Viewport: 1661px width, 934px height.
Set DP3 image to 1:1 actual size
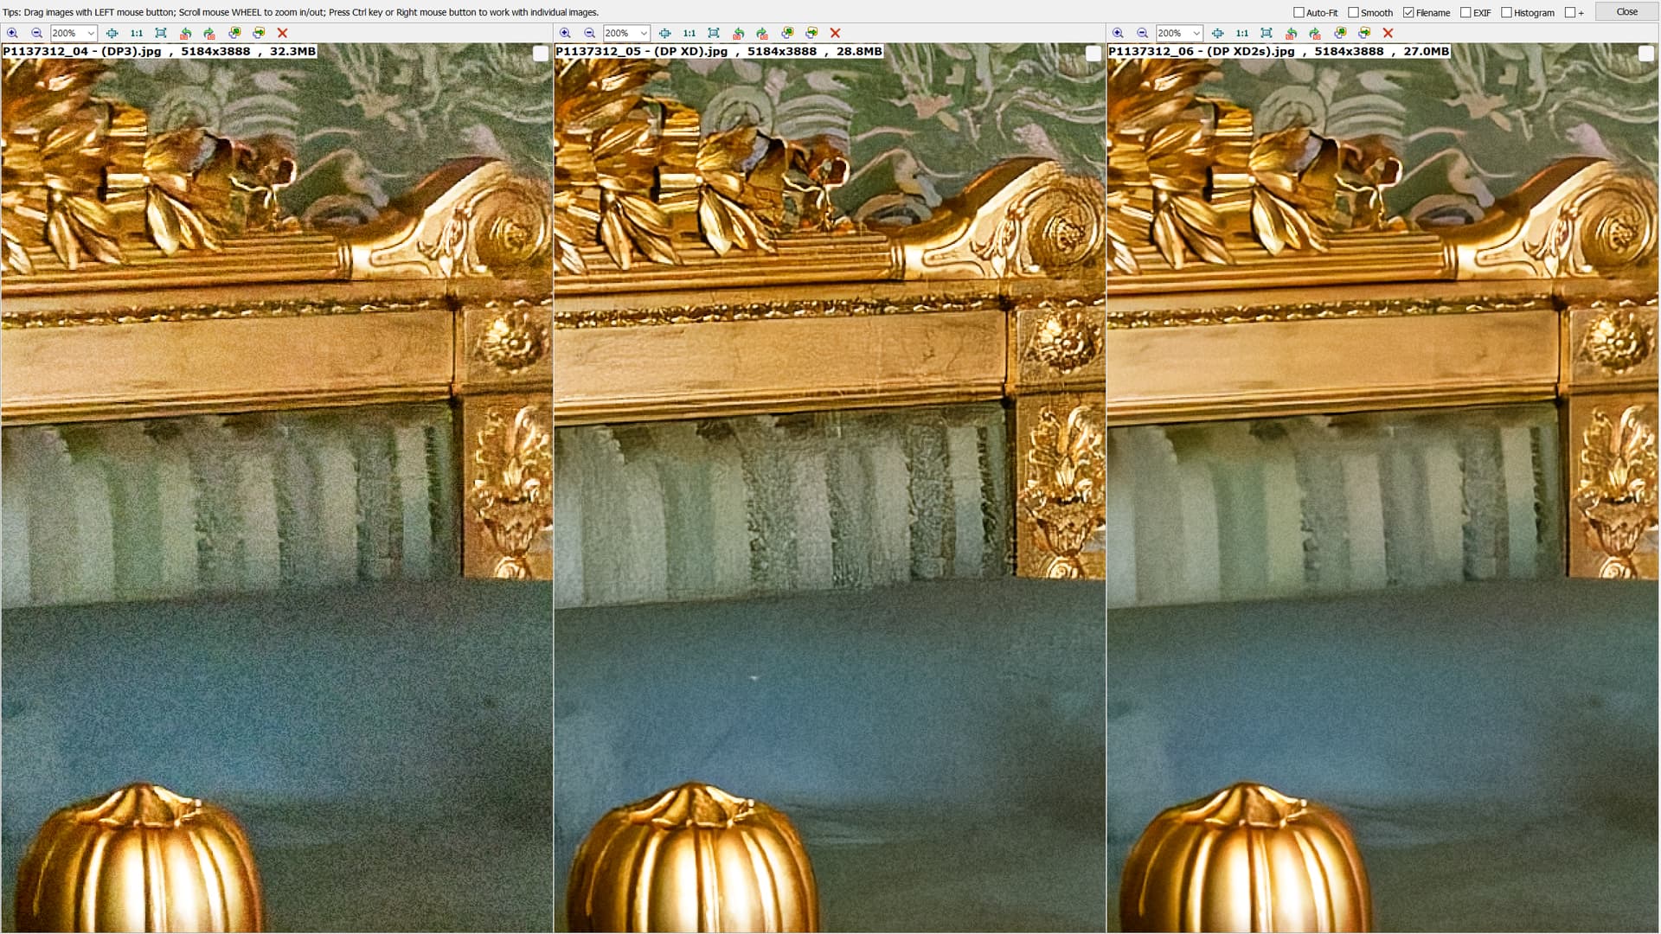tap(137, 33)
